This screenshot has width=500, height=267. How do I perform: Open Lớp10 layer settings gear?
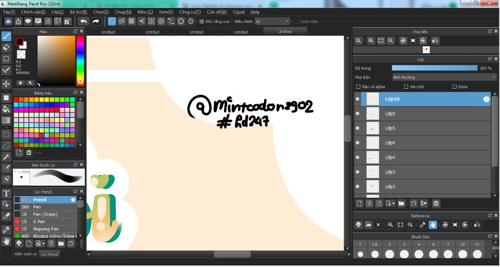[x=486, y=99]
